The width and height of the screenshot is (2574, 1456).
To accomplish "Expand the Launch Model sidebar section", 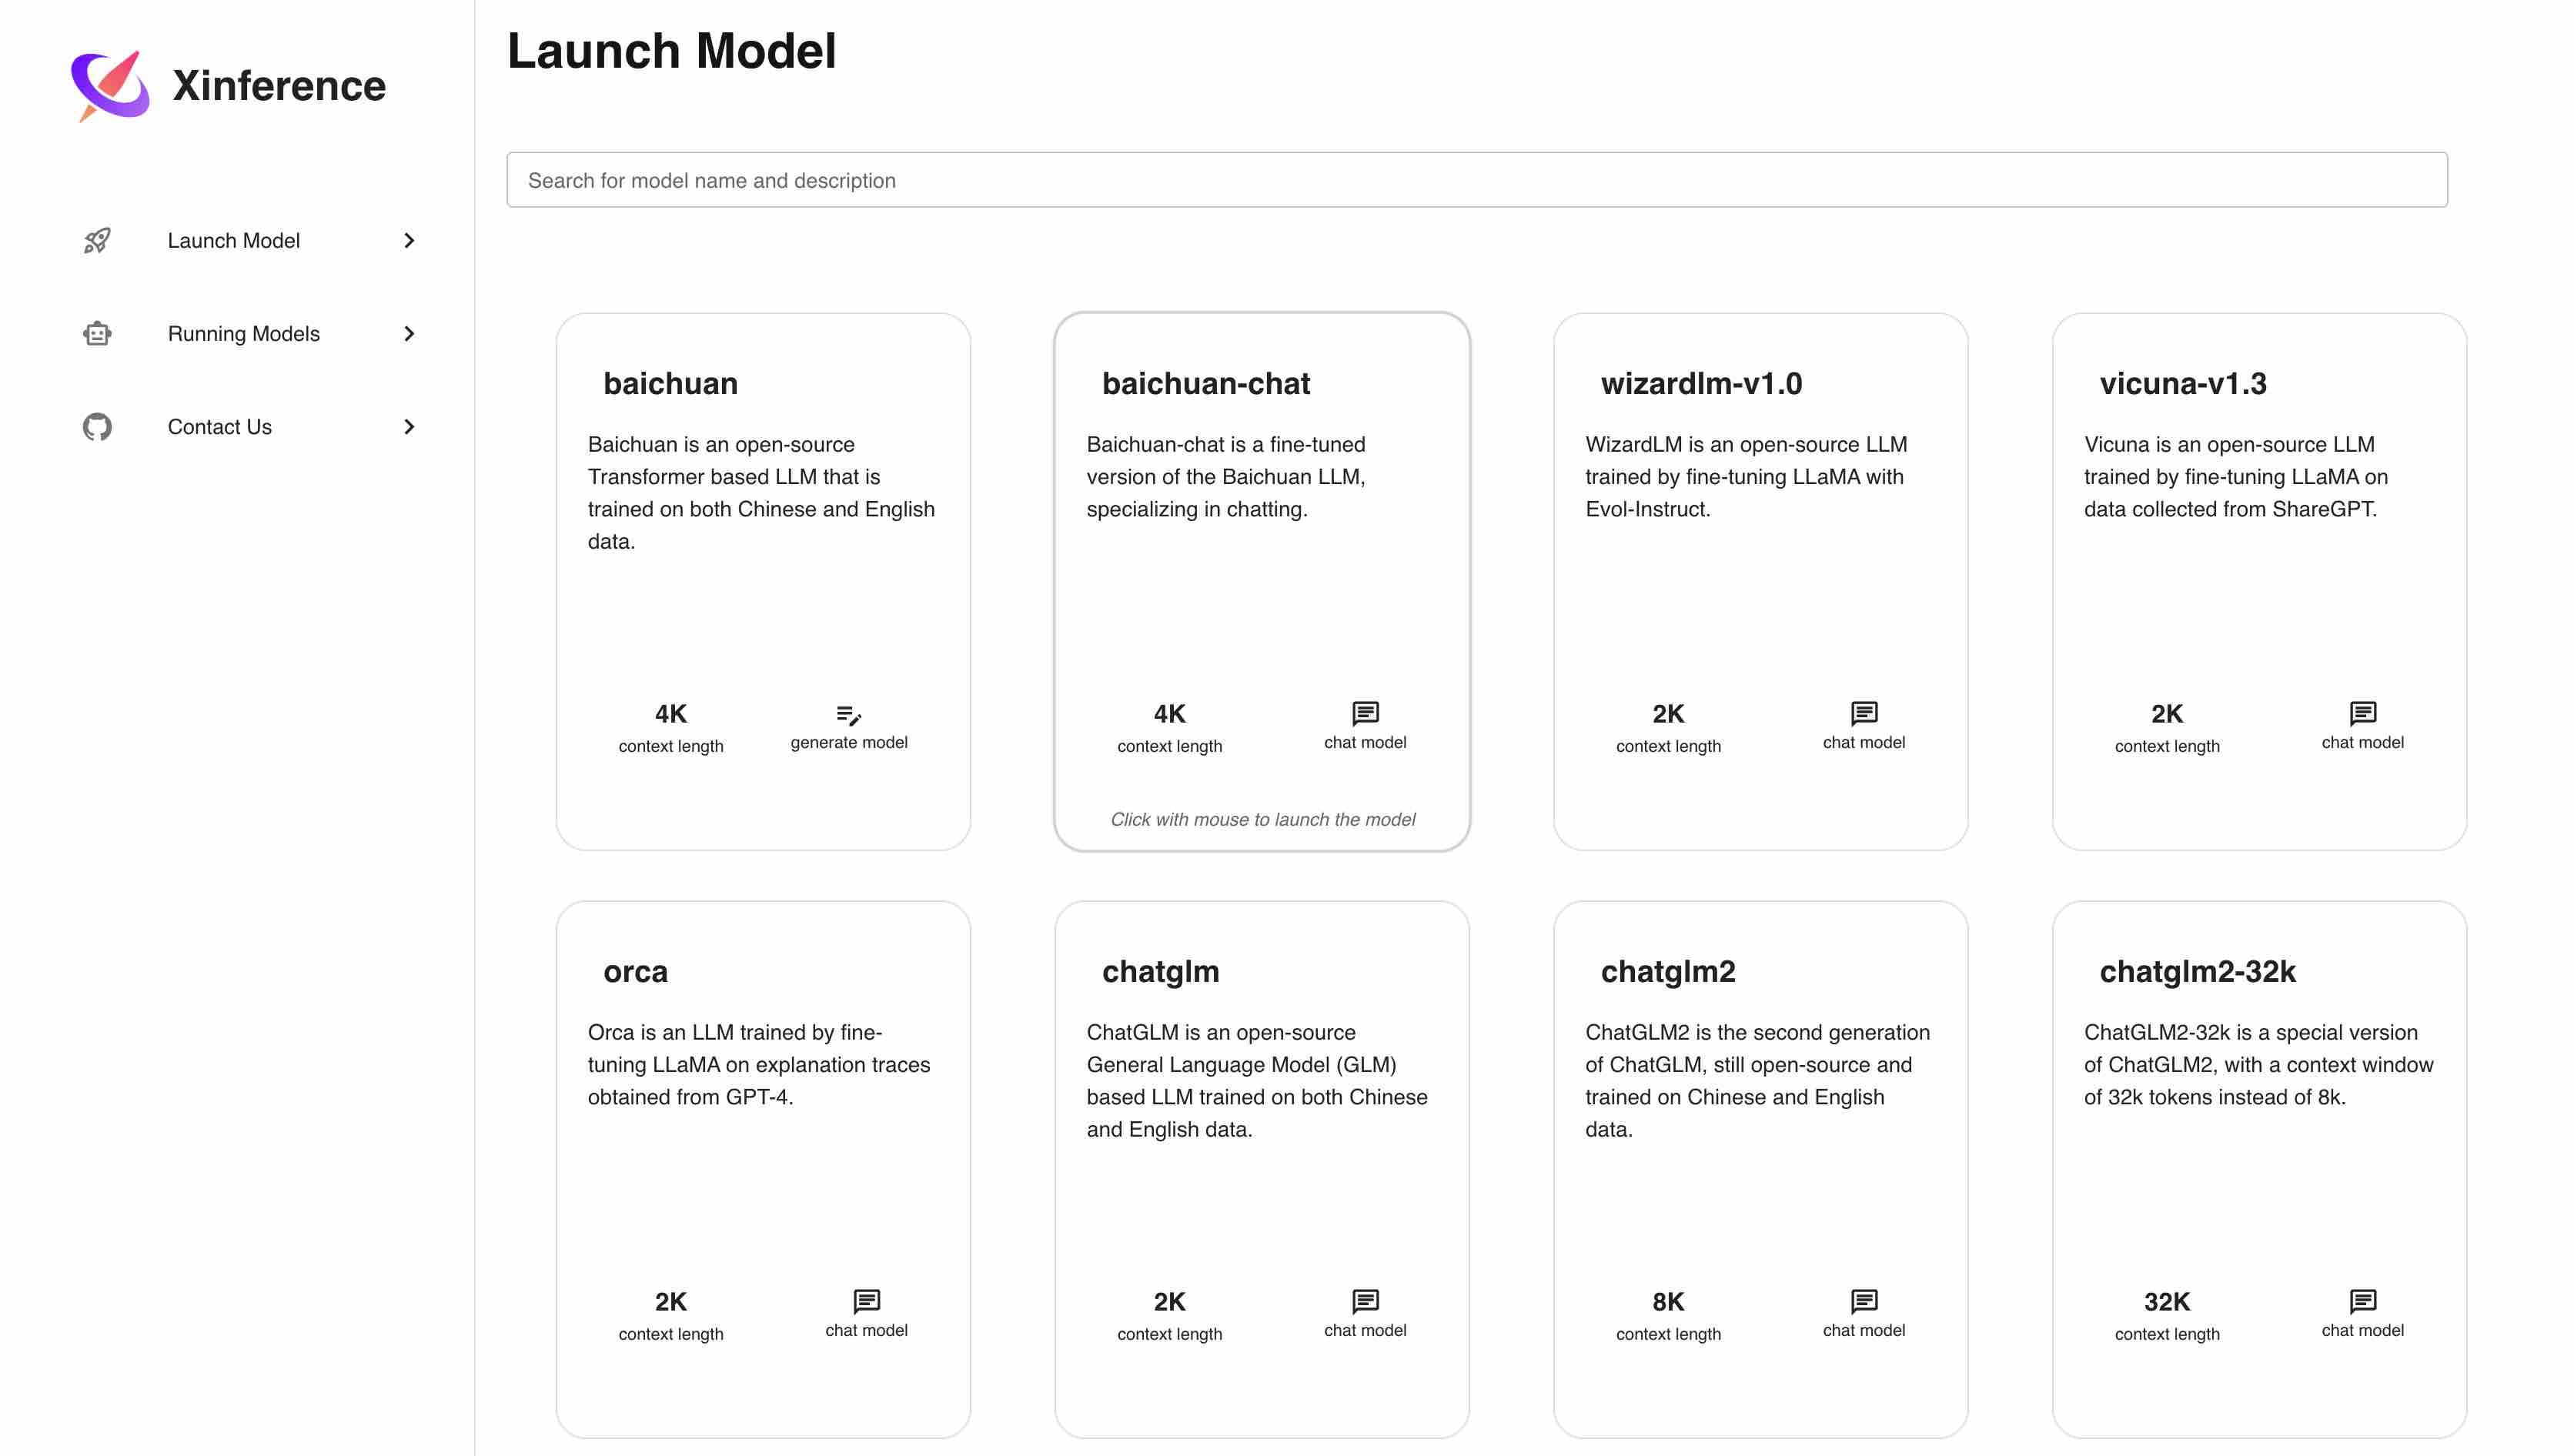I will pyautogui.click(x=409, y=240).
